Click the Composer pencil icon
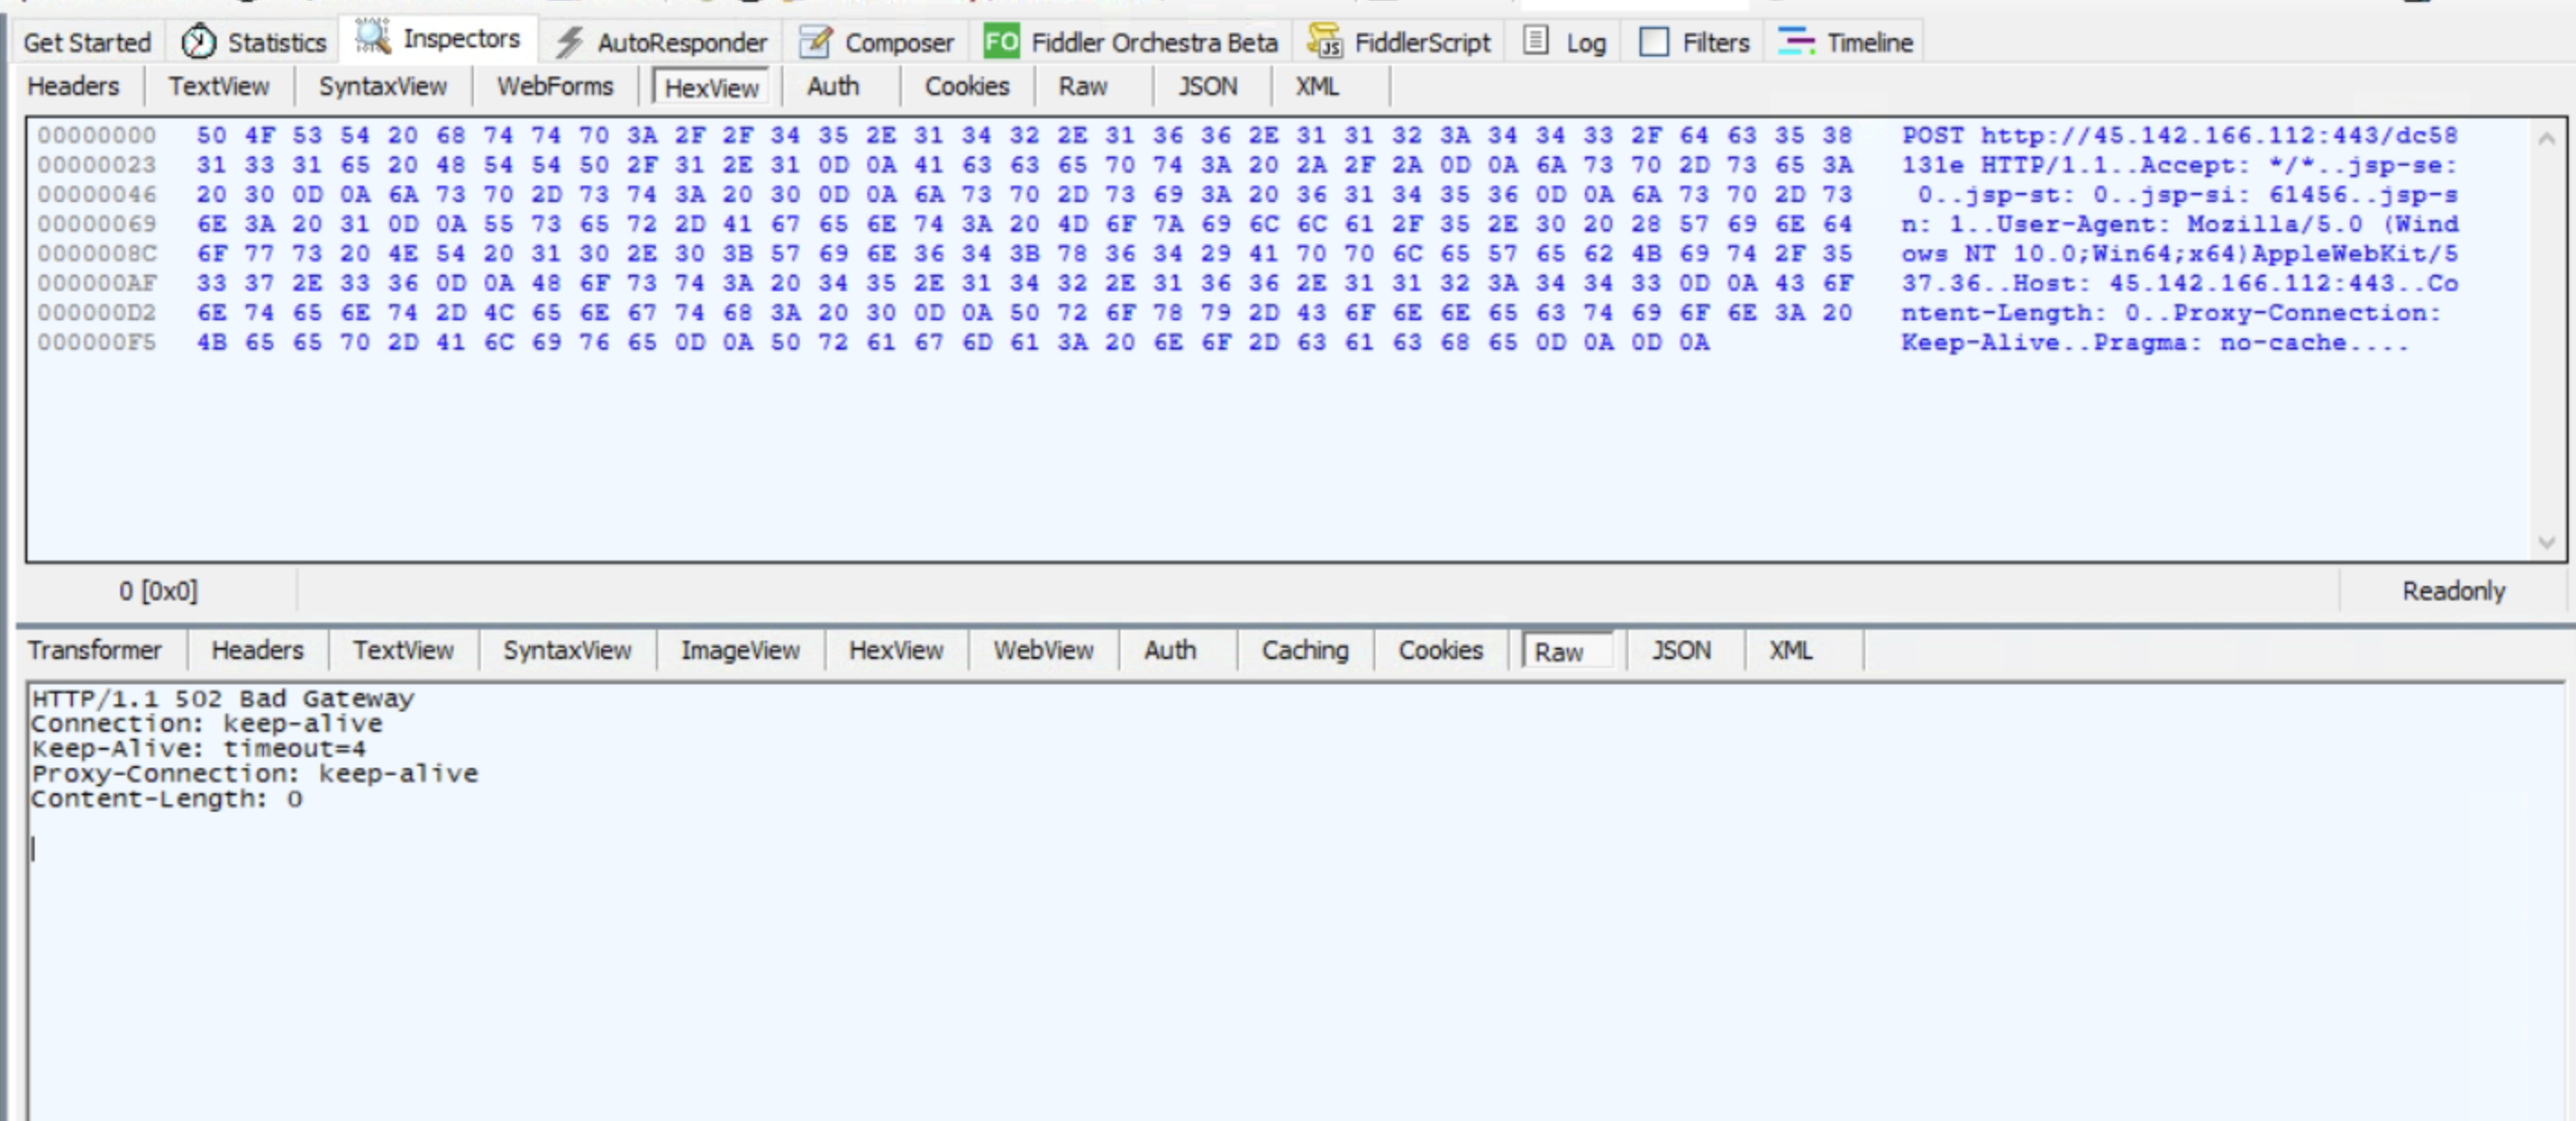This screenshot has height=1121, width=2576. pos(816,42)
